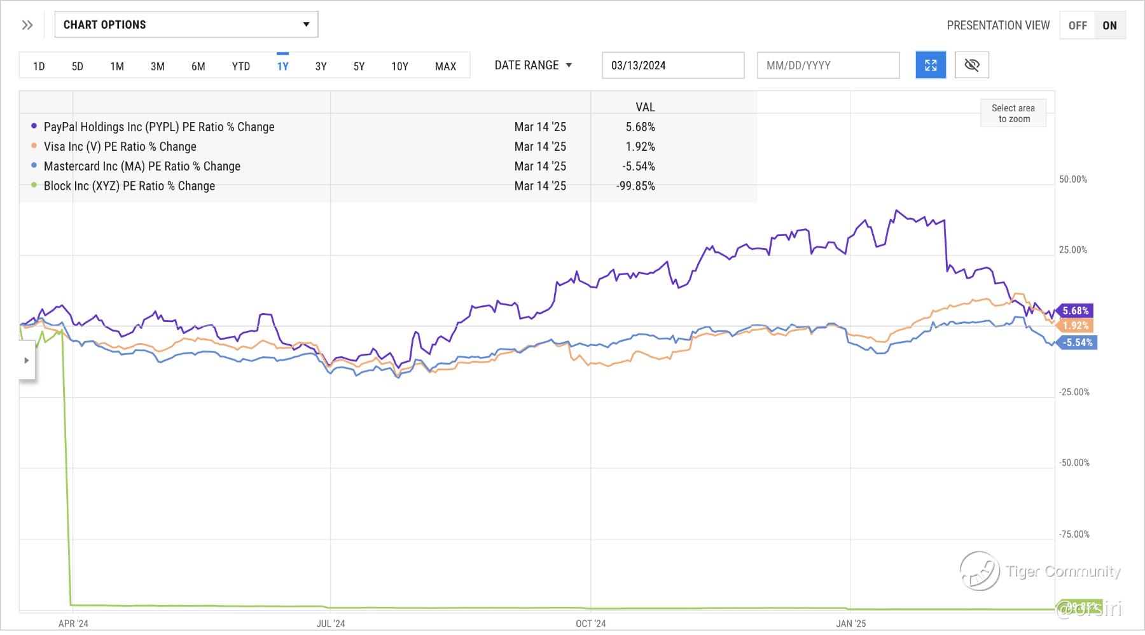Click the blue fullscreen expand icon
Image resolution: width=1145 pixels, height=635 pixels.
[931, 65]
